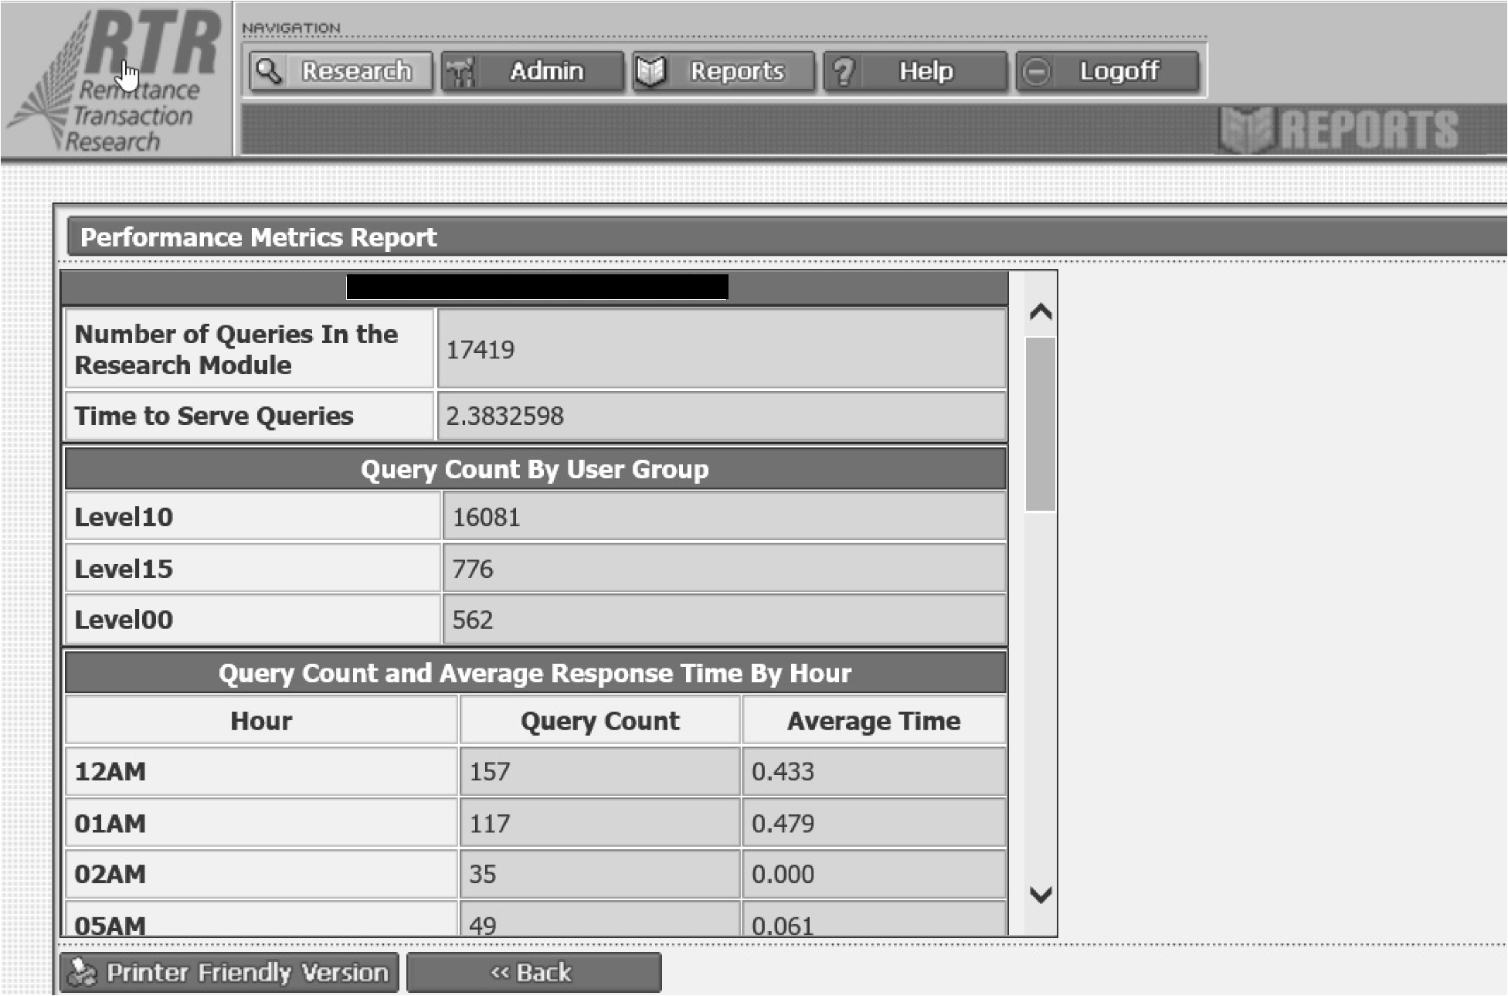The height and width of the screenshot is (996, 1508).
Task: Click the Admin tools icon
Action: (462, 72)
